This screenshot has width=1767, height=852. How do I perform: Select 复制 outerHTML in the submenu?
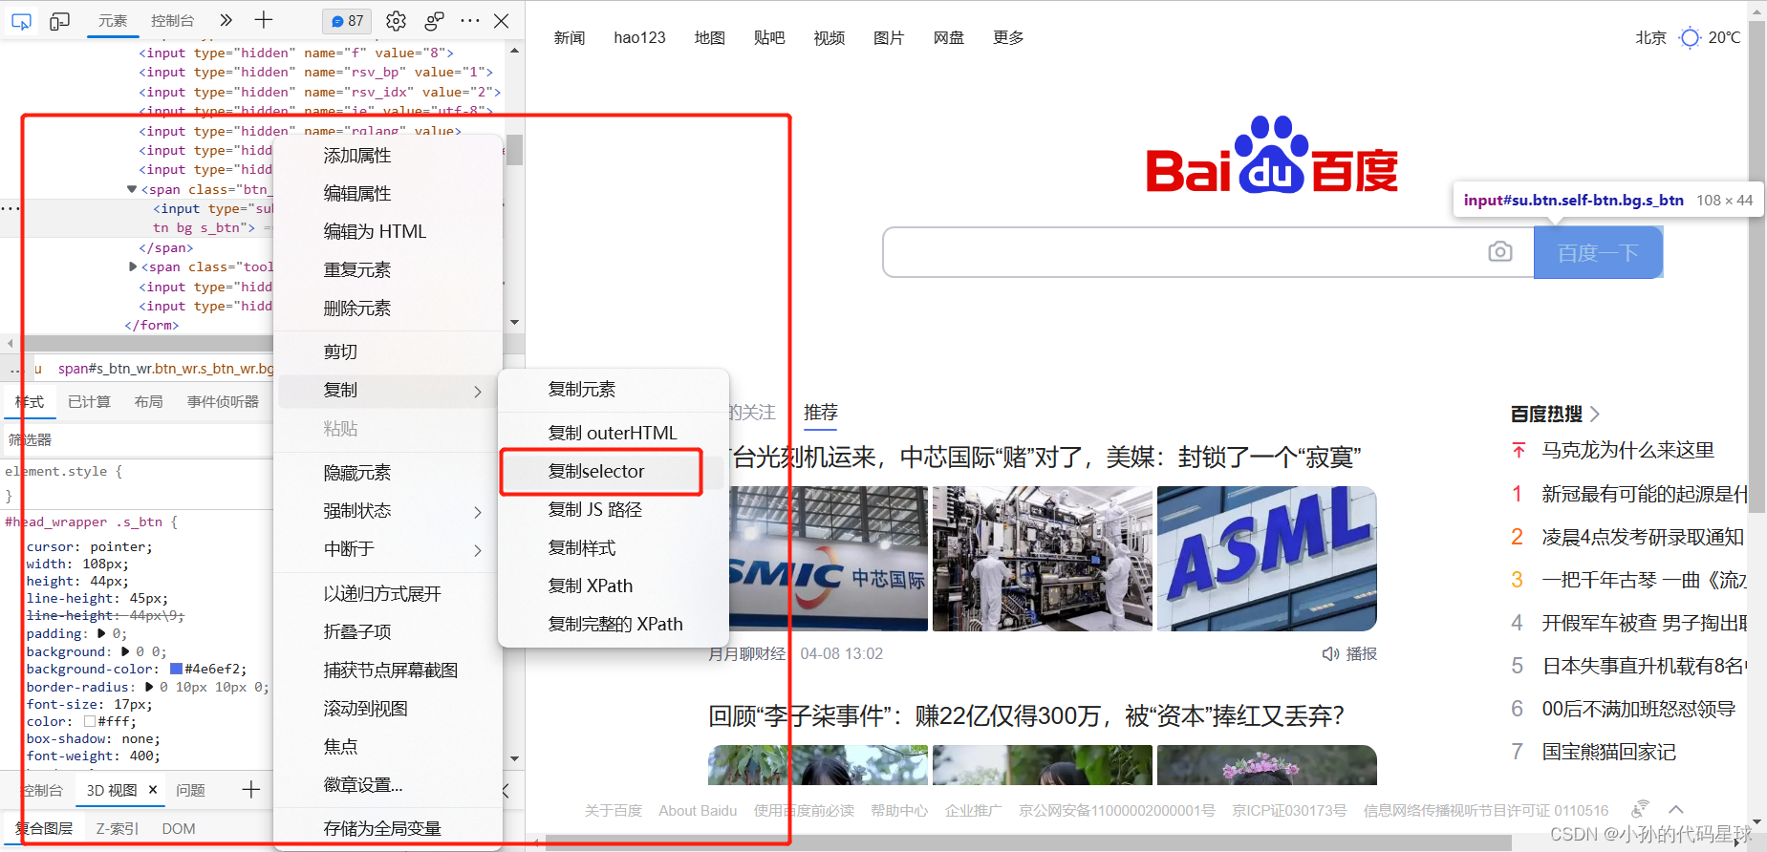pos(614,433)
